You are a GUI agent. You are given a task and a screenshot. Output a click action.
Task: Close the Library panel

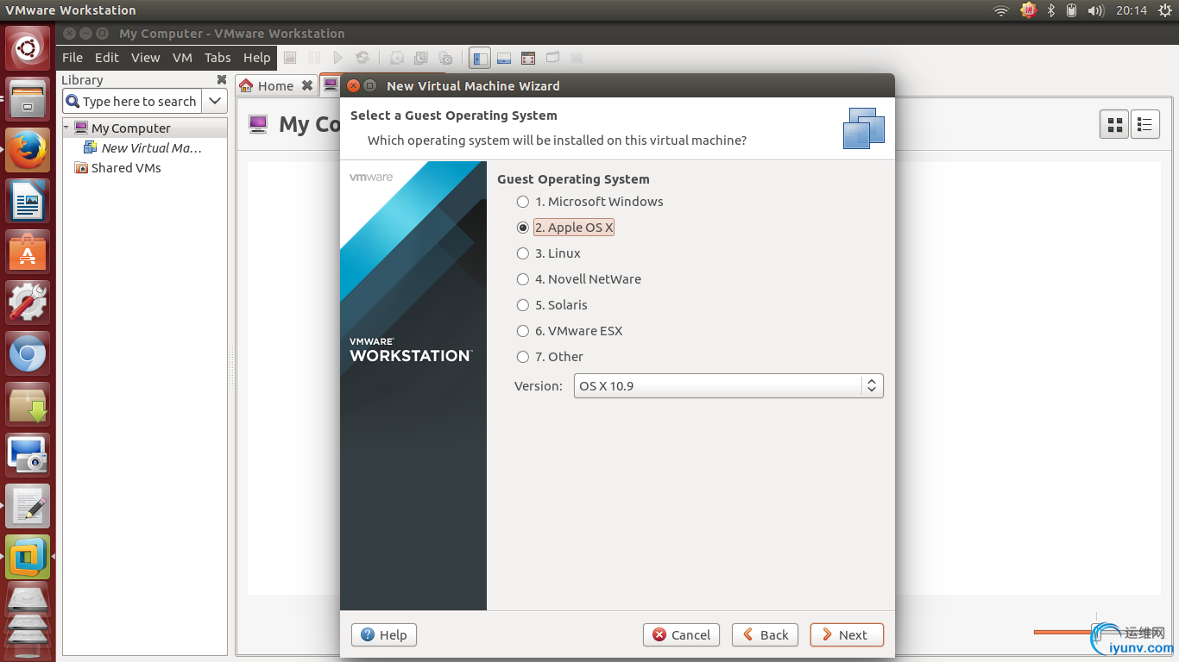[221, 79]
